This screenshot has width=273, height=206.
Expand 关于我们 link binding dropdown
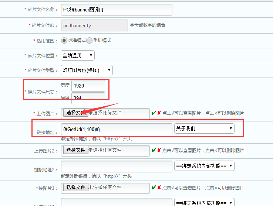pos(204,128)
